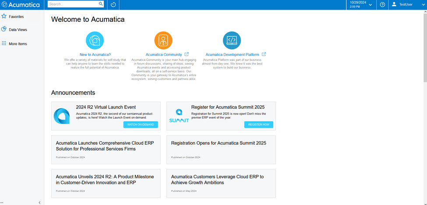Click the New to Acumatica round icon

95,40
